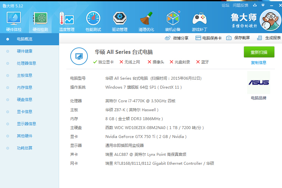
Task: Click the 独立显卡 green checkmark status
Action: 103,62
